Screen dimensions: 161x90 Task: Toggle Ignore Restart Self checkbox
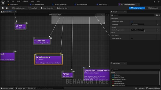[x=132, y=38]
